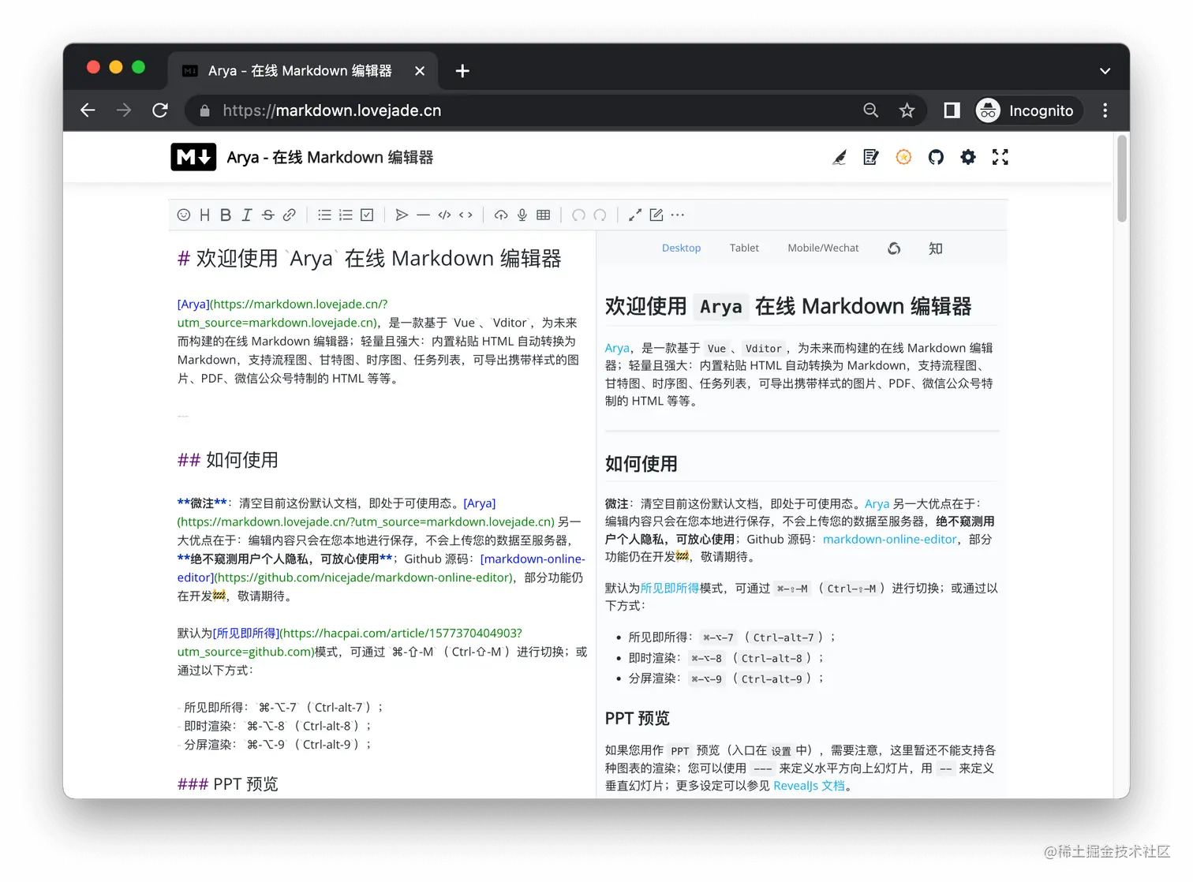Start voice input with the microphone icon

(x=522, y=215)
